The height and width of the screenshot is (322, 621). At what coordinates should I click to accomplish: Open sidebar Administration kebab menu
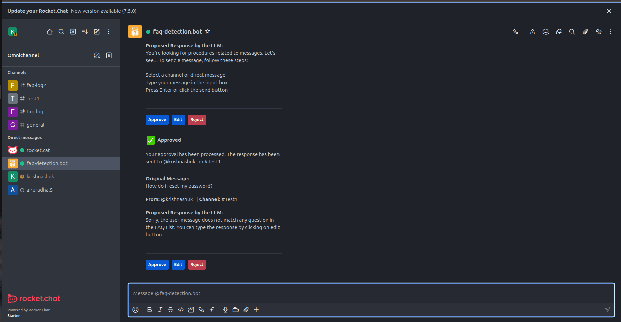pos(109,32)
